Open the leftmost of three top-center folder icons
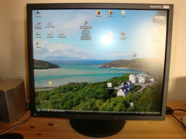 [x=98, y=12]
